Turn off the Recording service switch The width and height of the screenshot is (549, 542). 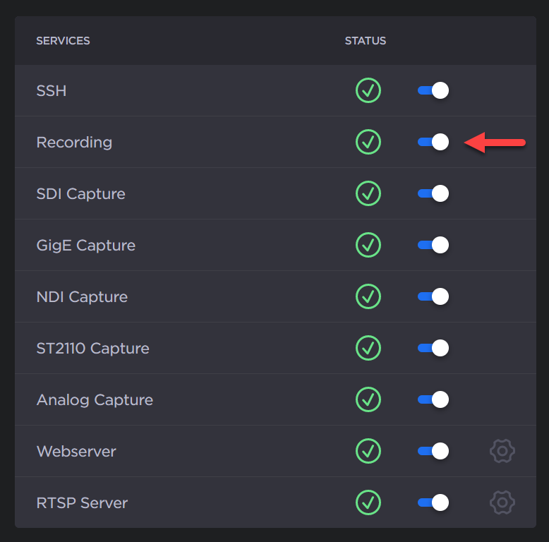click(x=433, y=142)
